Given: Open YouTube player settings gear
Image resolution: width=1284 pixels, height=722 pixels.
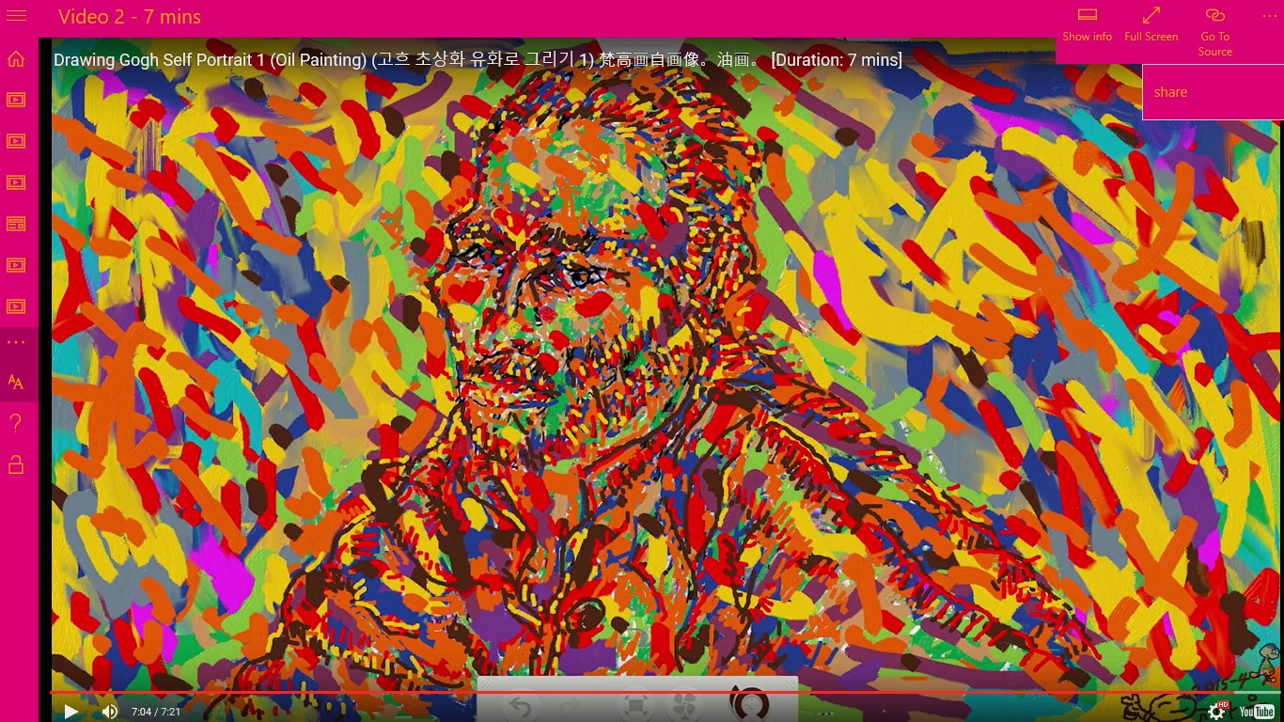Looking at the screenshot, I should coord(1217,712).
